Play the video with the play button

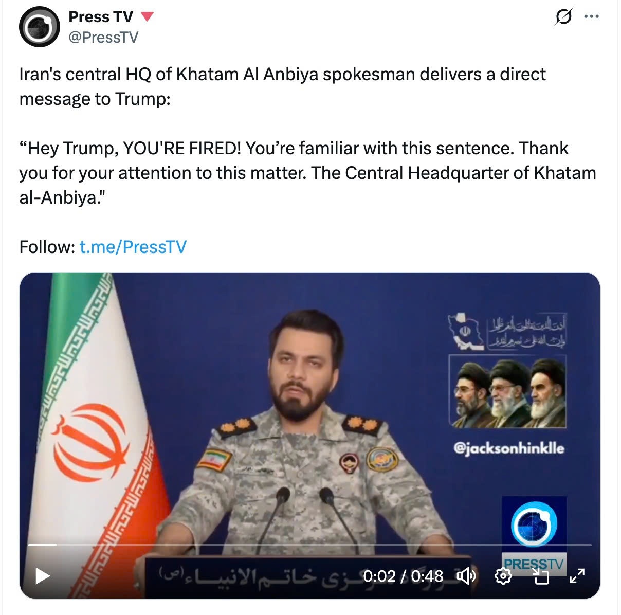pyautogui.click(x=42, y=576)
